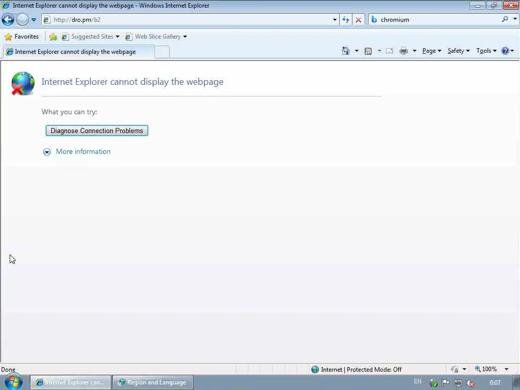Click the network connection tray icon
Viewport: 520px width, 390px height.
coord(458,383)
